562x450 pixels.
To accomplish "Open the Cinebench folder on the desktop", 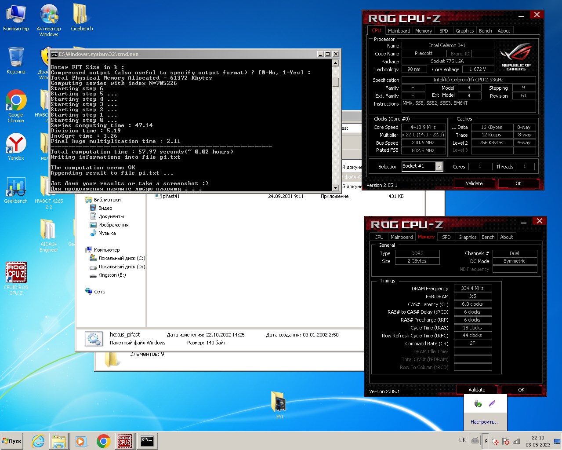I will (82, 18).
